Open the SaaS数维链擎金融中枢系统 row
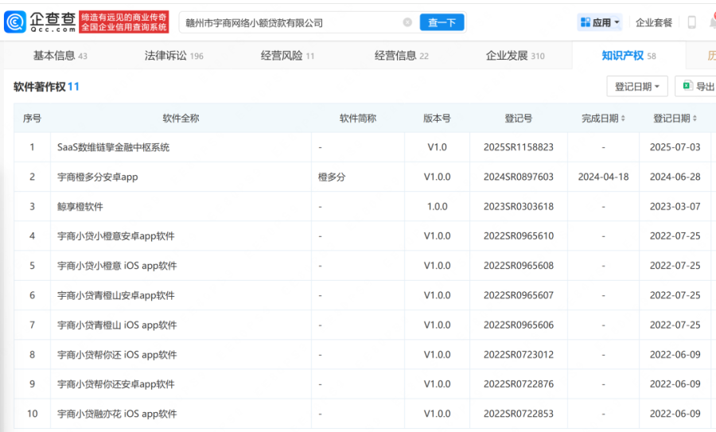Image resolution: width=716 pixels, height=432 pixels. coord(362,147)
